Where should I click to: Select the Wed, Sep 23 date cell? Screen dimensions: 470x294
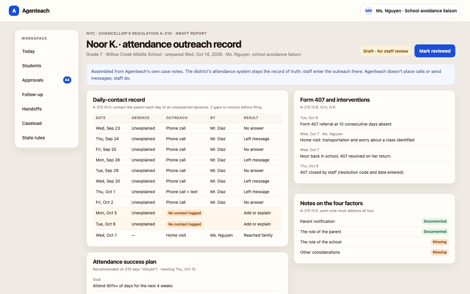coord(108,128)
